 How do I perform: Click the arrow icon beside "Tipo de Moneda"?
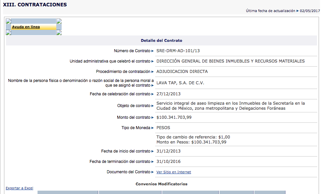[x=153, y=128]
